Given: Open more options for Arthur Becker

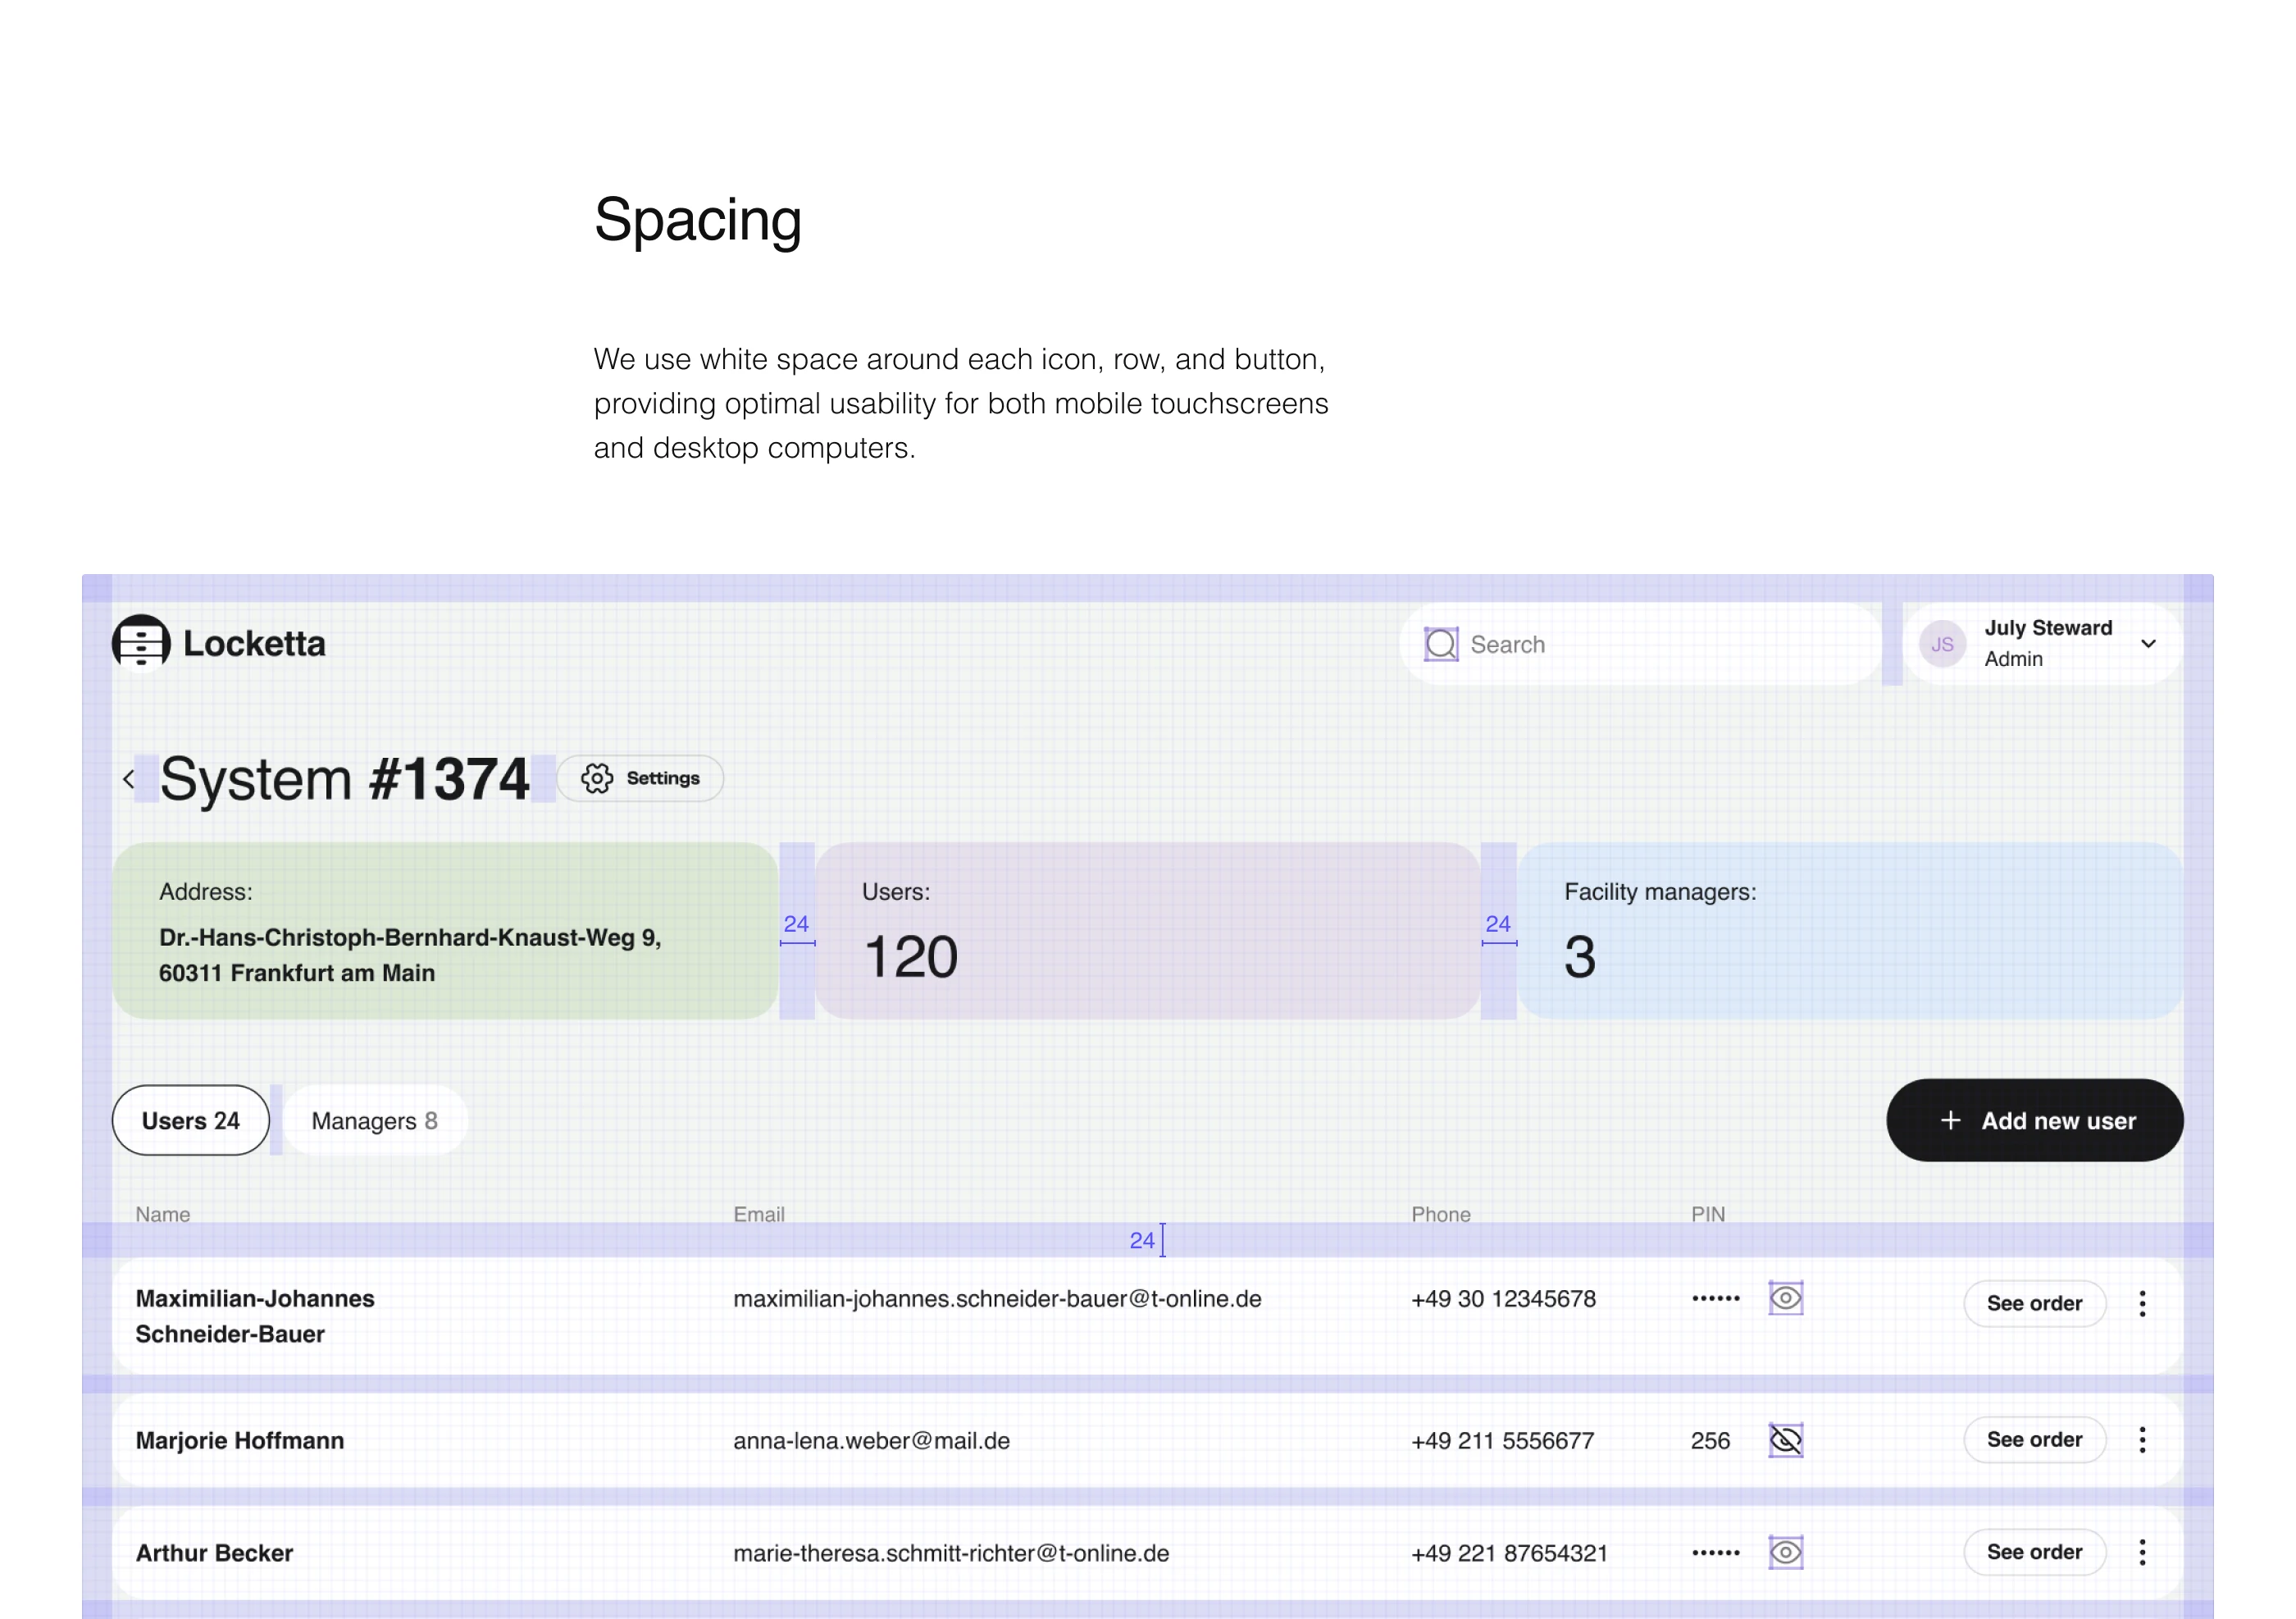Looking at the screenshot, I should [2142, 1552].
